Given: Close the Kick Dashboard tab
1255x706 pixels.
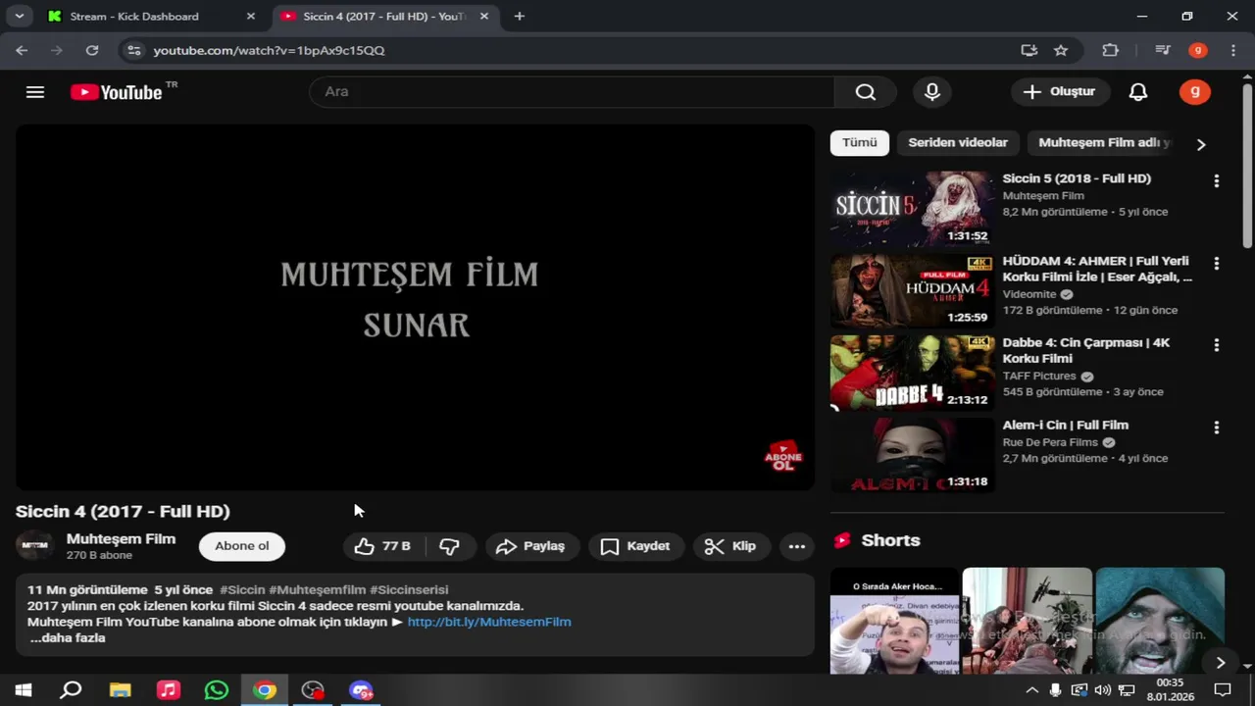Looking at the screenshot, I should click(251, 17).
